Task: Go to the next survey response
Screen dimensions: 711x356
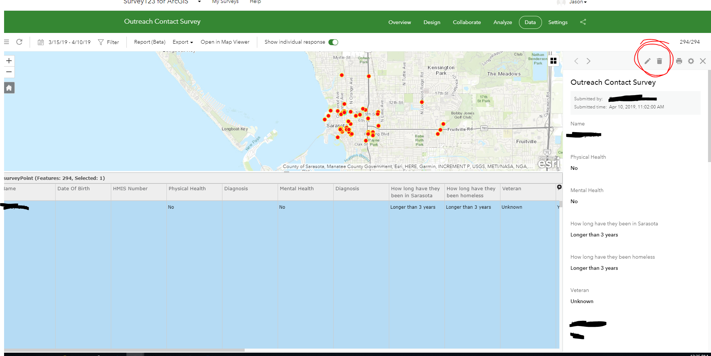Action: tap(588, 61)
